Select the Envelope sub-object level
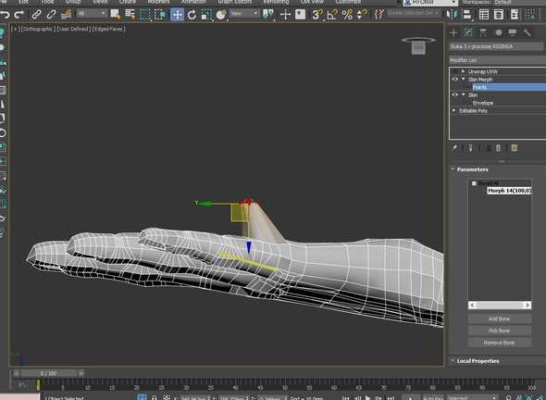 click(x=483, y=103)
